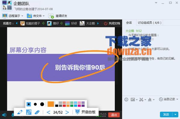Choose the small brush size

tap(29, 104)
